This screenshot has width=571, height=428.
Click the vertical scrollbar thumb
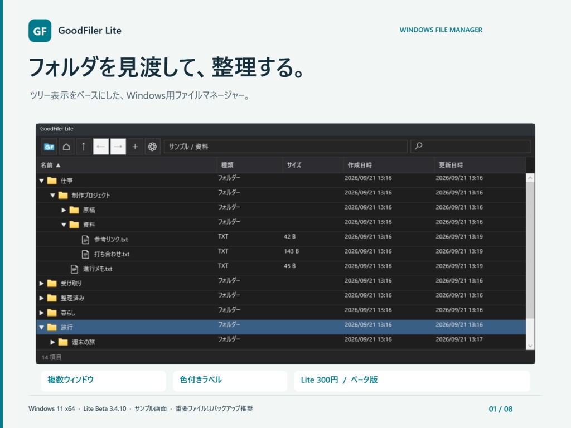(x=530, y=250)
